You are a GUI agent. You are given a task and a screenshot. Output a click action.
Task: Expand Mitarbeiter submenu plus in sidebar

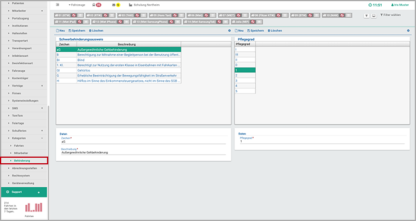tap(42, 11)
